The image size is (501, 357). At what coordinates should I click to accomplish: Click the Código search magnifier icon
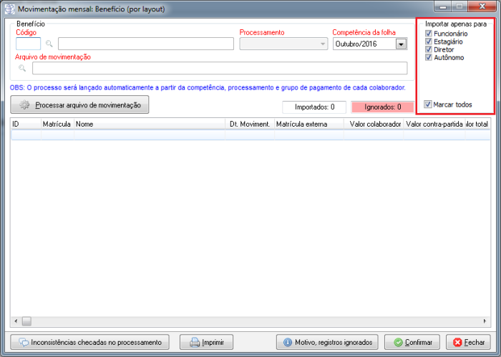click(49, 44)
